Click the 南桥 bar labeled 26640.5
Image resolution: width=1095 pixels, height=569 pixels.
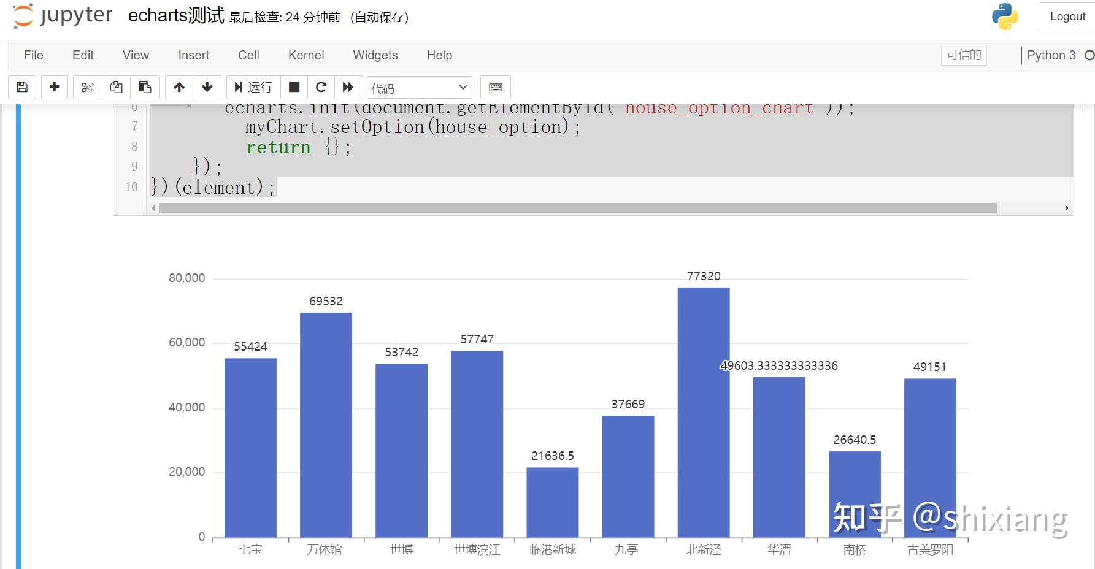pyautogui.click(x=855, y=494)
